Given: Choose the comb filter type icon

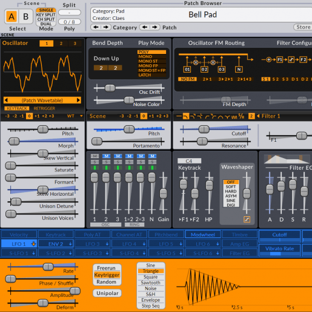Looking at the screenshot, I should point(234,116).
